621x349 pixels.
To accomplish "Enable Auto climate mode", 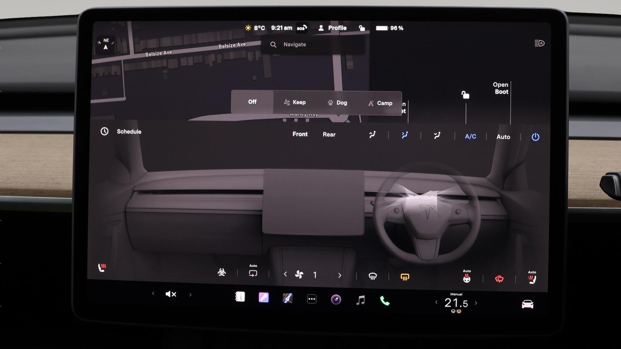I will pyautogui.click(x=503, y=136).
